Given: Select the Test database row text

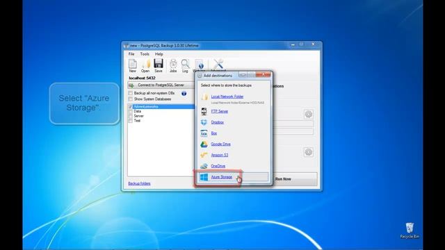Looking at the screenshot, I should 137,121.
